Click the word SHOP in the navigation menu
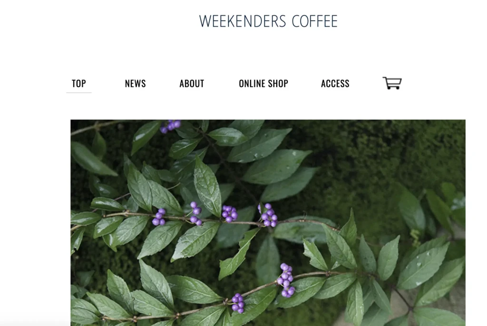 pos(278,84)
